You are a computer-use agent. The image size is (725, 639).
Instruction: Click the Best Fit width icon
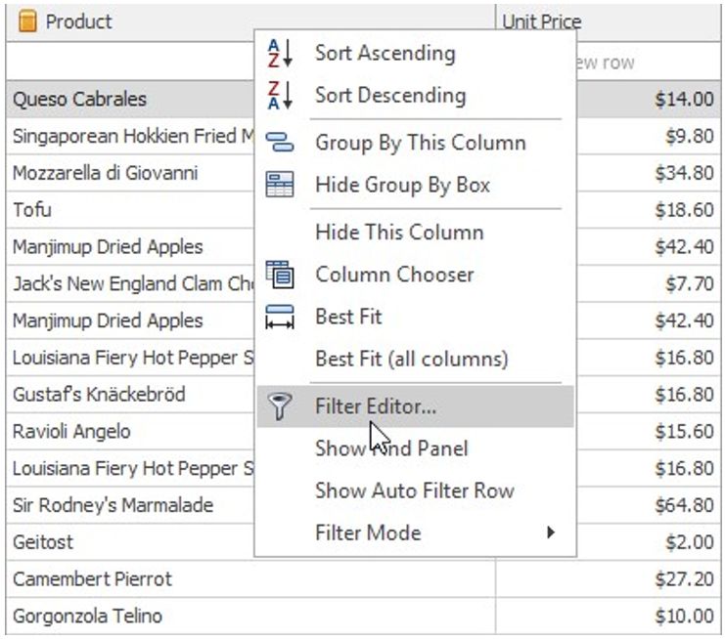coord(280,318)
